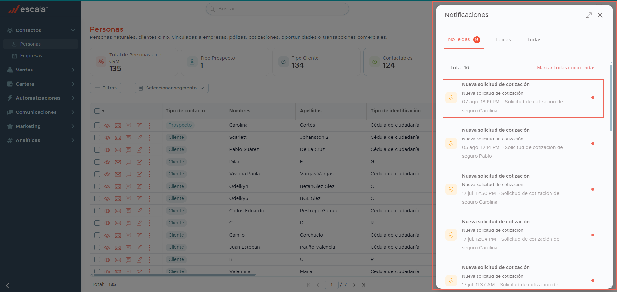Open the email icon for Scarlett's row
The image size is (617, 292).
click(118, 138)
